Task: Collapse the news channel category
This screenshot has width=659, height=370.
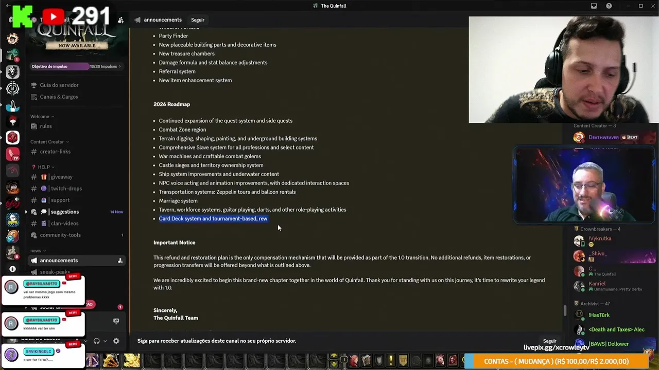Action: tap(38, 251)
